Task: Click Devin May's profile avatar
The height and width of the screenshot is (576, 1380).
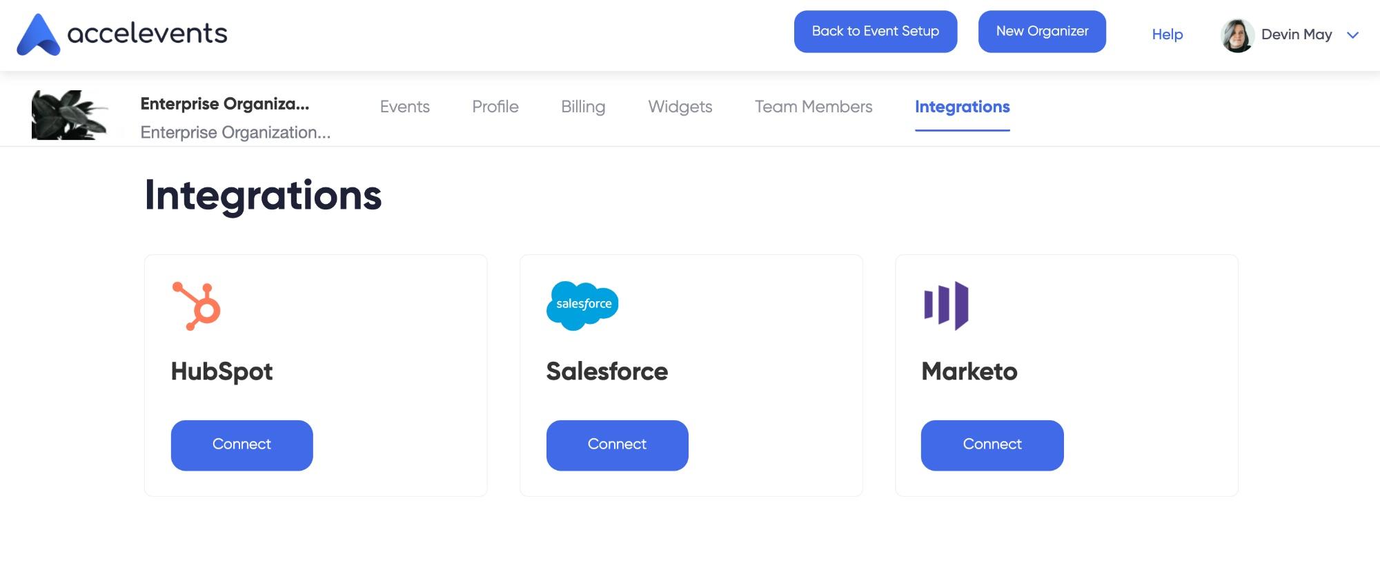Action: click(1237, 35)
